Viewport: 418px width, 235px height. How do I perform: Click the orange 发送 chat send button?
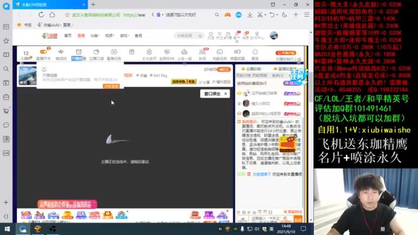tap(297, 219)
